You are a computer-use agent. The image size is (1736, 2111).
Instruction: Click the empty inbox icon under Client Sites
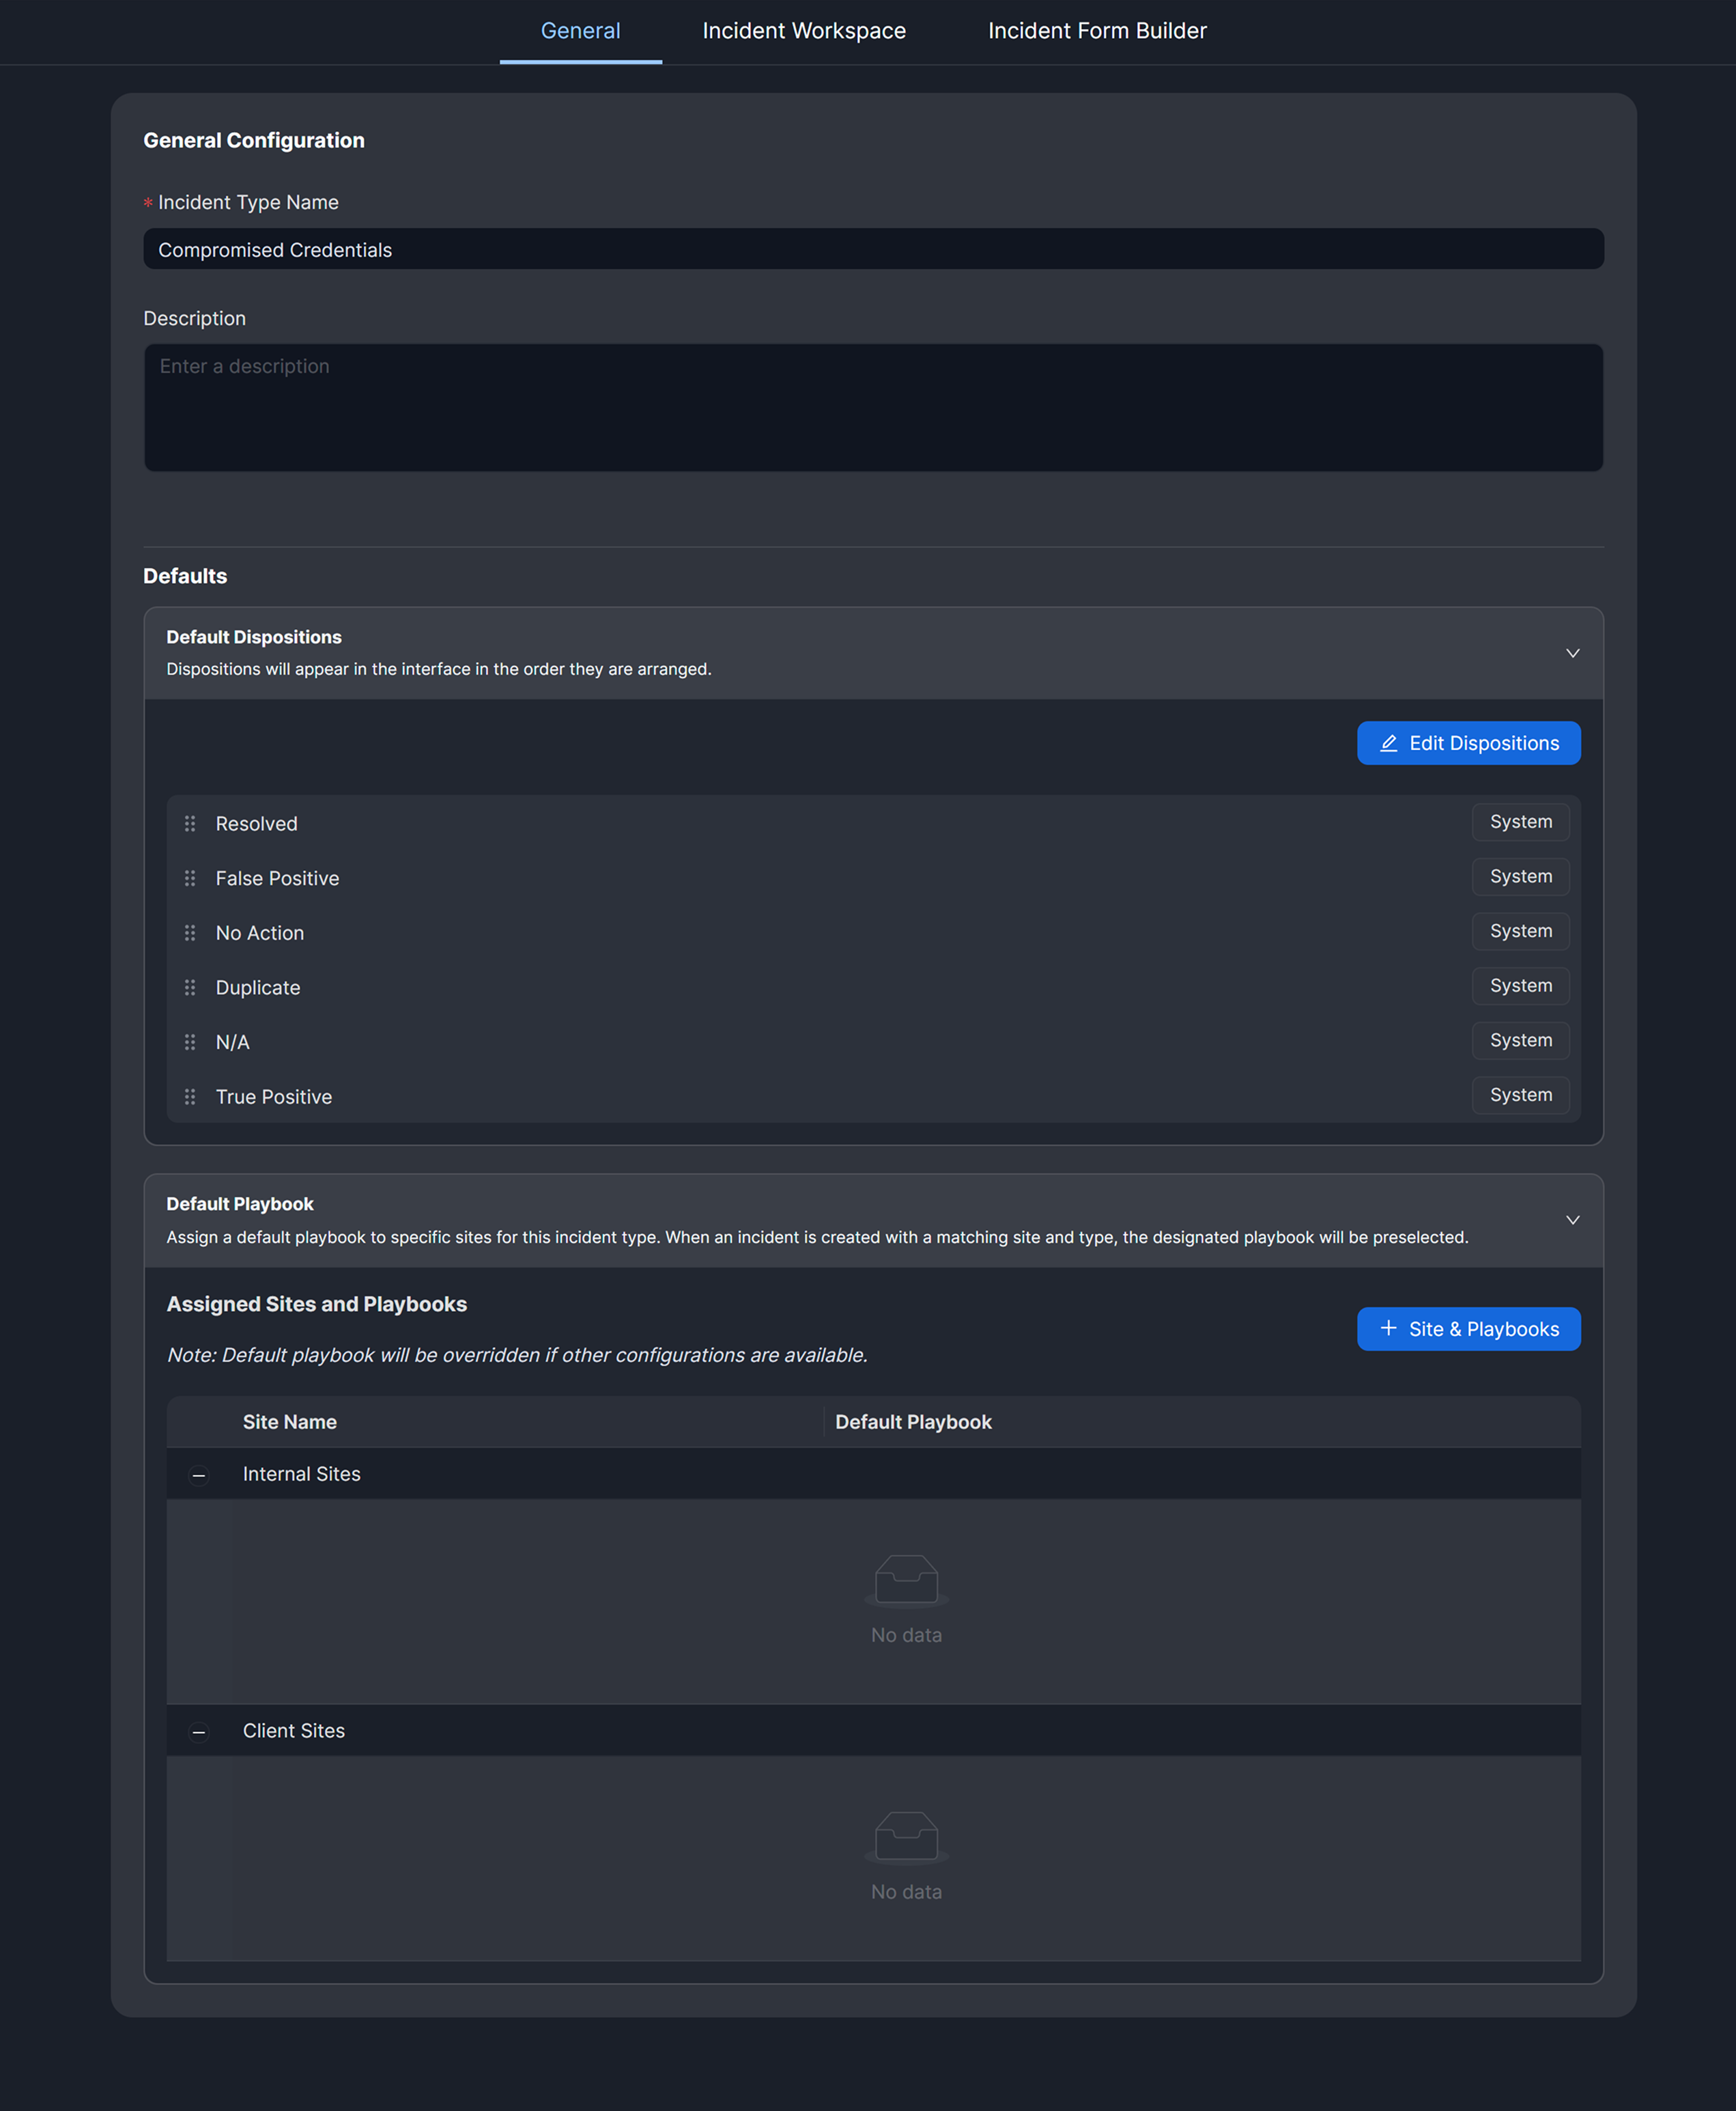pos(905,1837)
